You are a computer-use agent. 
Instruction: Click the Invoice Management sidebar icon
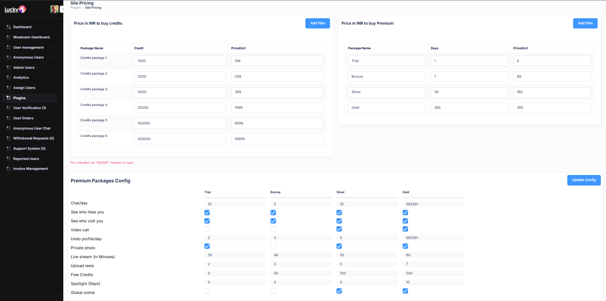click(x=9, y=169)
